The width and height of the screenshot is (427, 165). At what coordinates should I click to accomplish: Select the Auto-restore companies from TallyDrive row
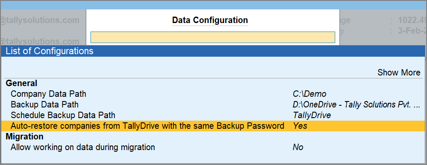coord(213,126)
